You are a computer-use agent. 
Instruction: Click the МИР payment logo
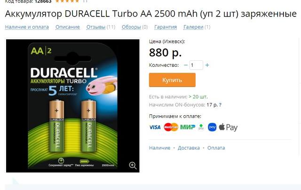point(188,127)
